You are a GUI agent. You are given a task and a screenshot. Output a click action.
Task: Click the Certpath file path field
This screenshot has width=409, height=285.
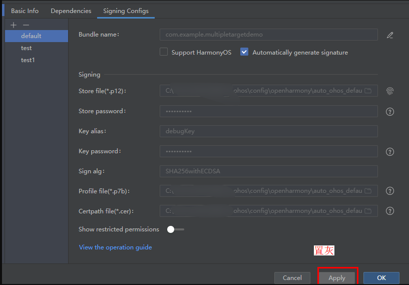click(x=269, y=210)
